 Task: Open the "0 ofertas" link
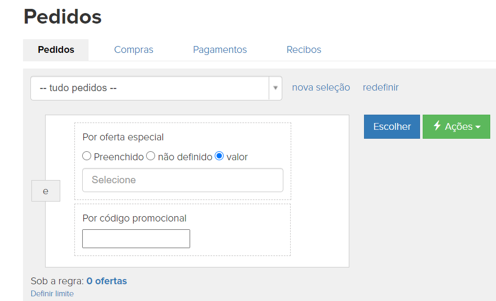[x=107, y=281]
